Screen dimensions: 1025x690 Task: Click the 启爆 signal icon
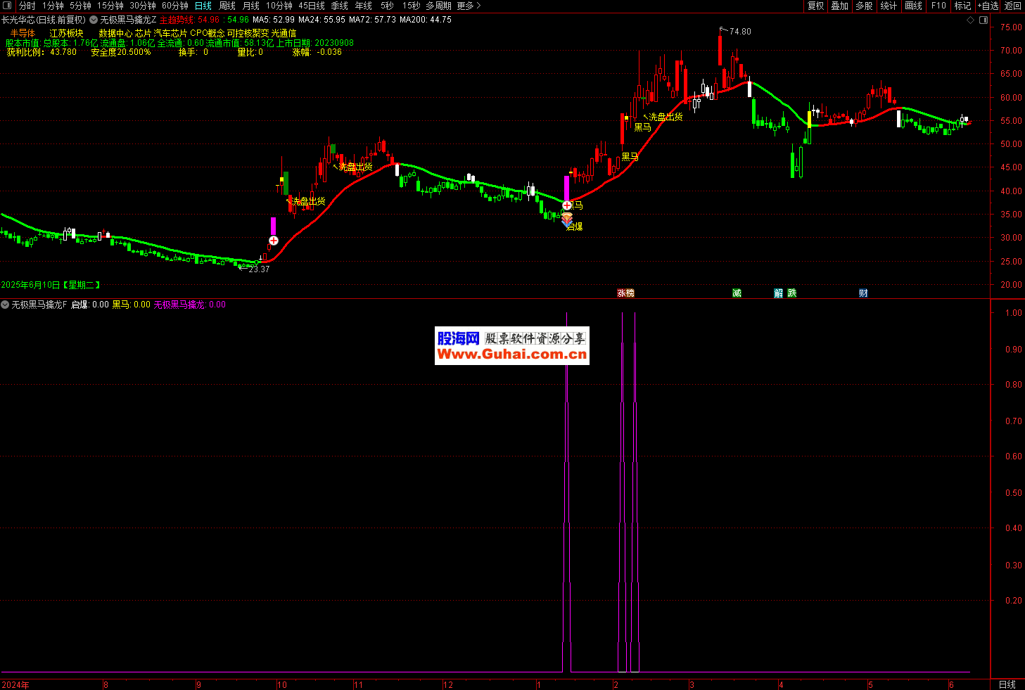(567, 219)
